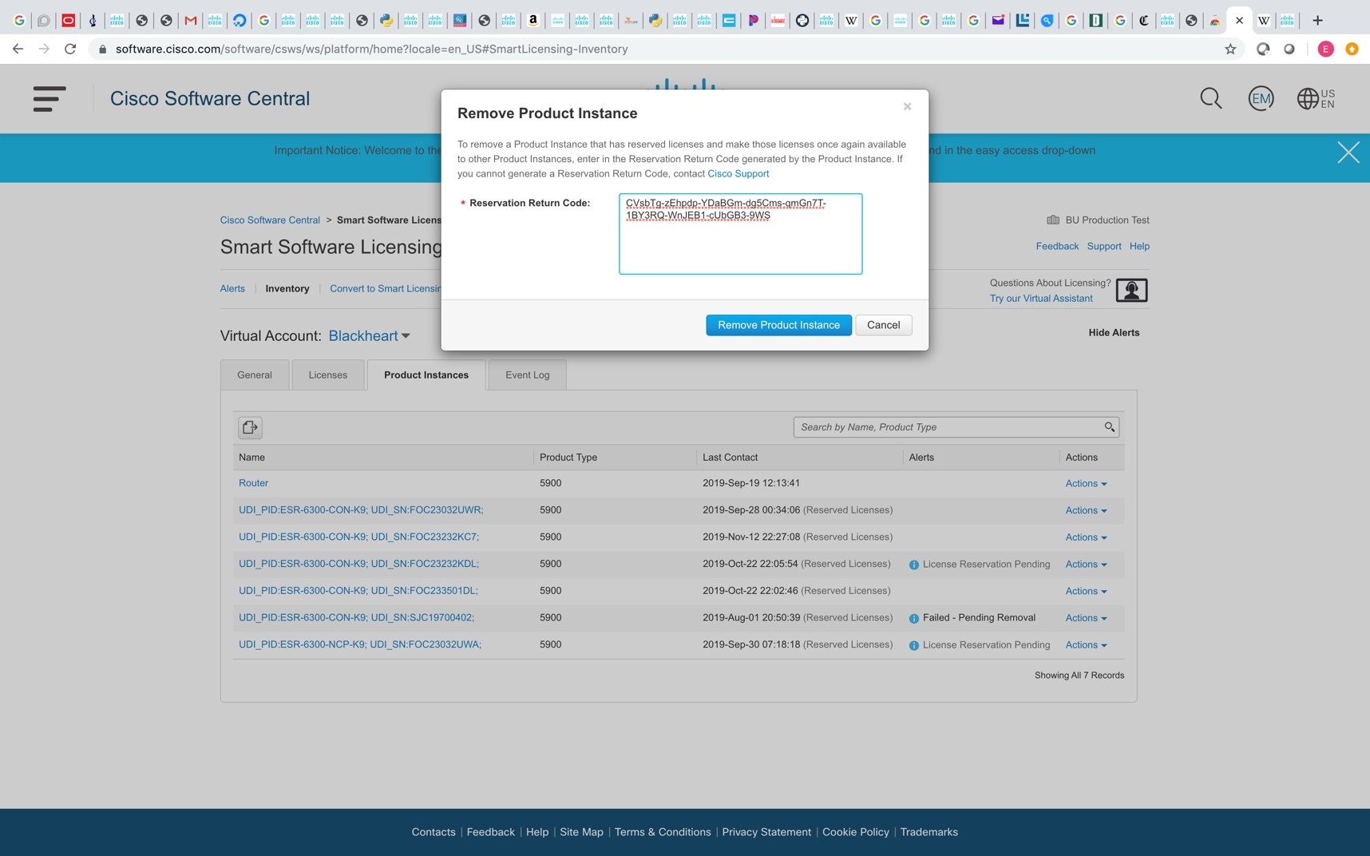Open the EM user profile icon

[1261, 99]
